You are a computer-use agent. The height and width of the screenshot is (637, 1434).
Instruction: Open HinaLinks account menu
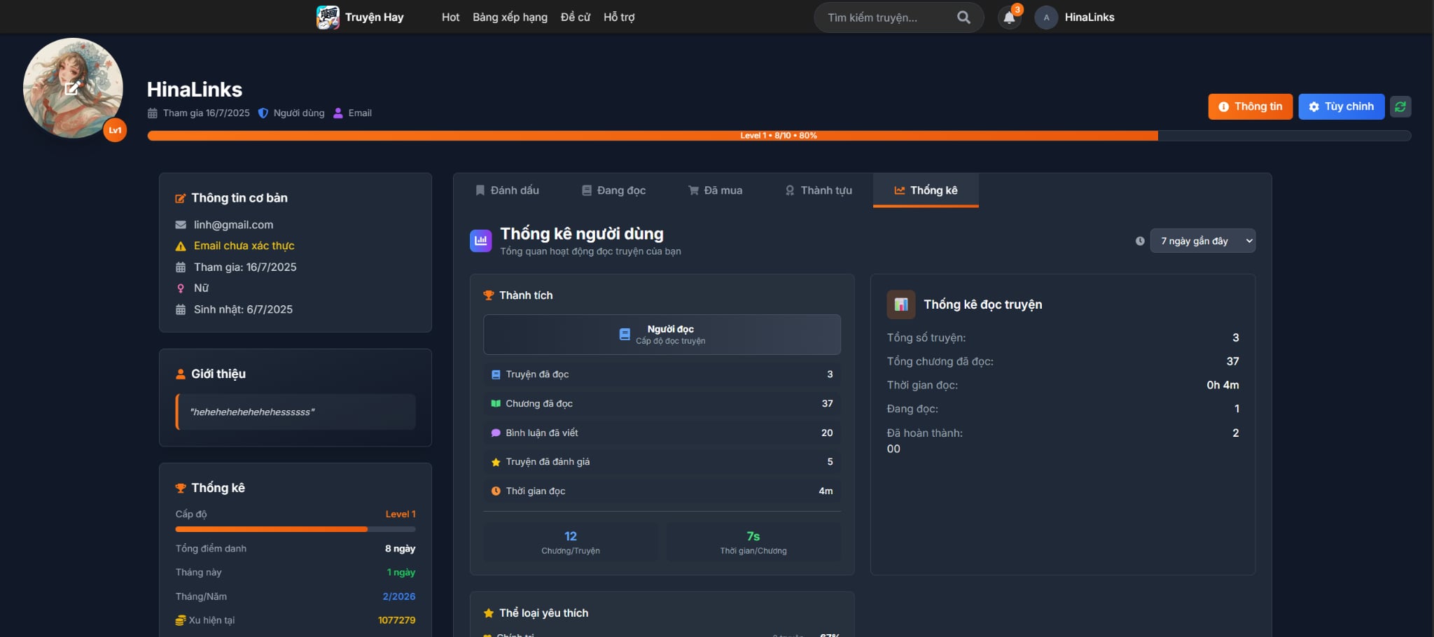(1089, 17)
